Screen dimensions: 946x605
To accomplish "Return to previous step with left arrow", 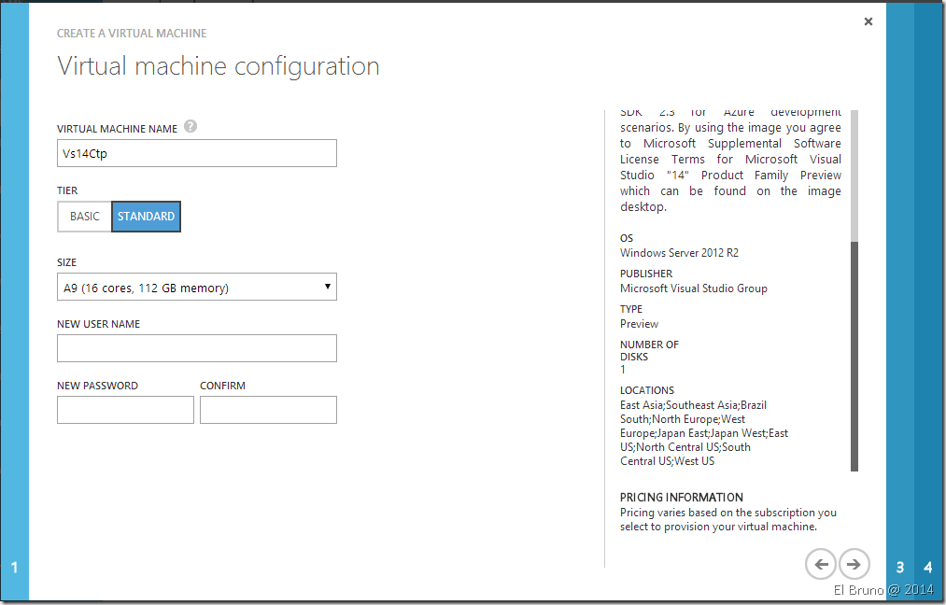I will [820, 564].
